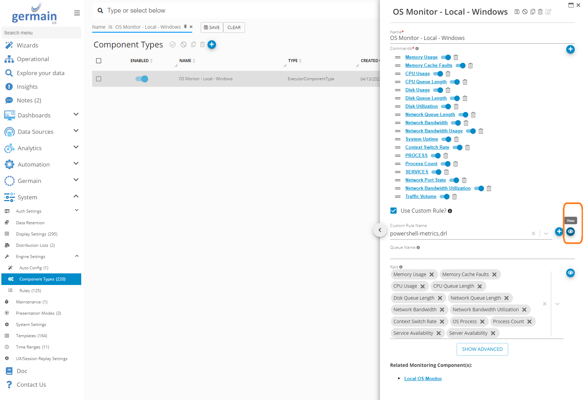Click the blue add command plus icon
Screen dimensions: 585x400
coord(570,49)
